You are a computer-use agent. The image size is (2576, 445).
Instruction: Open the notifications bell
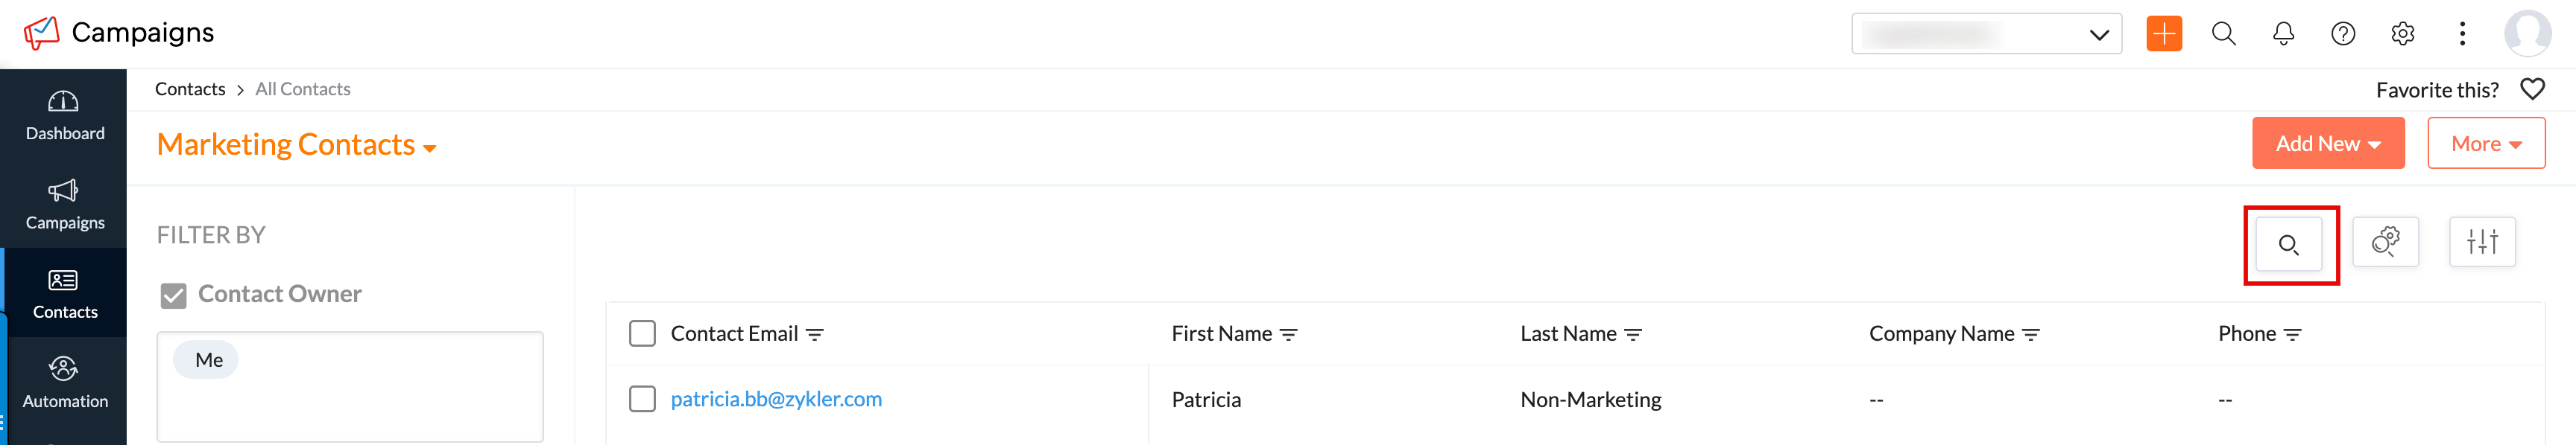(2283, 34)
